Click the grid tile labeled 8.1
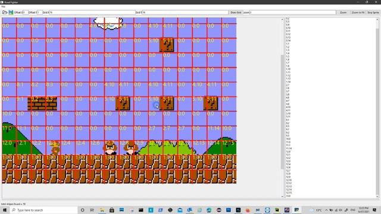 (24, 89)
